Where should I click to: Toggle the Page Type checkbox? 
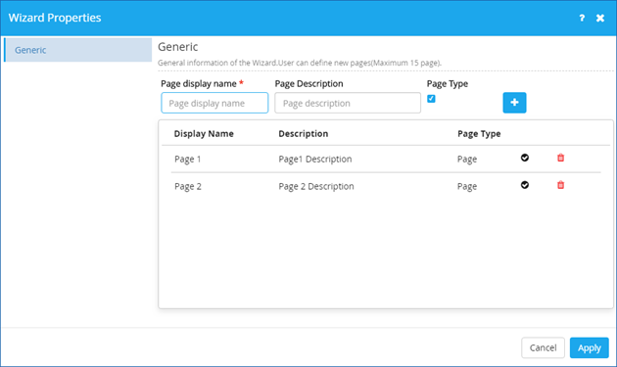[431, 99]
